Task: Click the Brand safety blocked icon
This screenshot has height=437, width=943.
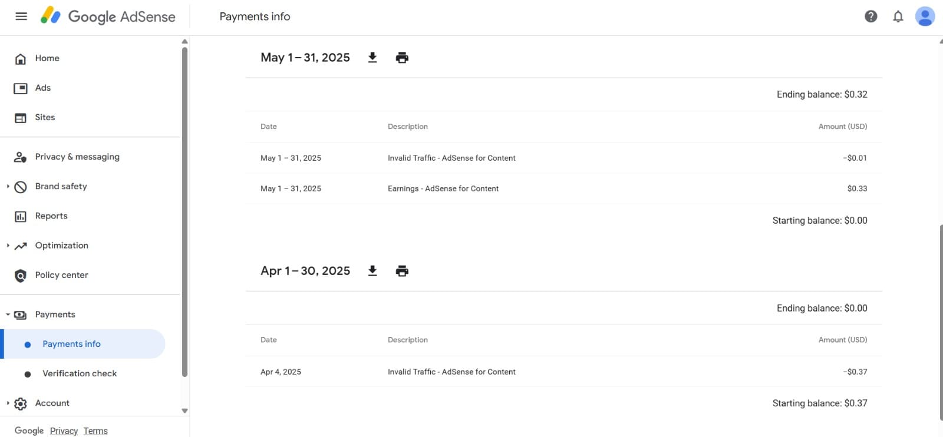Action: pyautogui.click(x=21, y=187)
